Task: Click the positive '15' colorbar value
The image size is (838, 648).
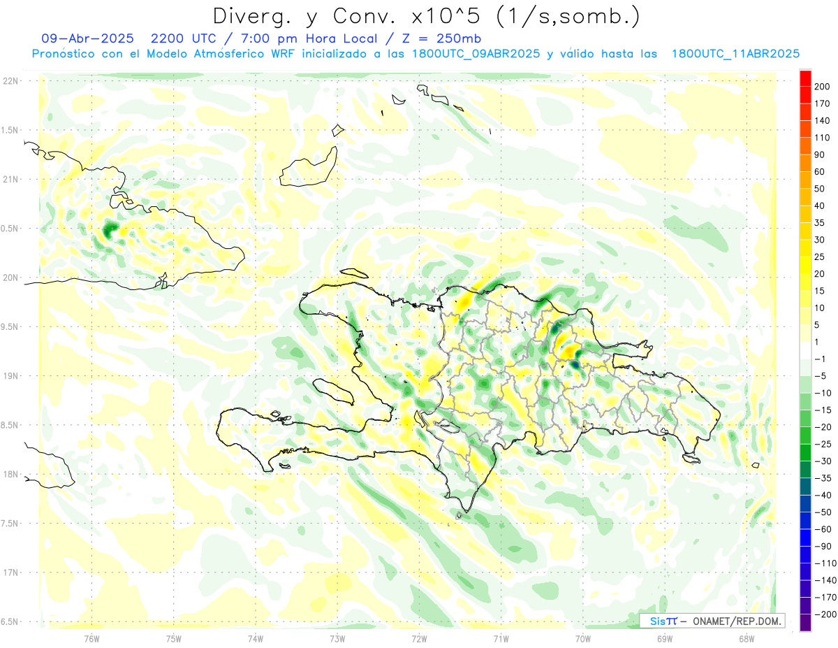Action: point(820,291)
